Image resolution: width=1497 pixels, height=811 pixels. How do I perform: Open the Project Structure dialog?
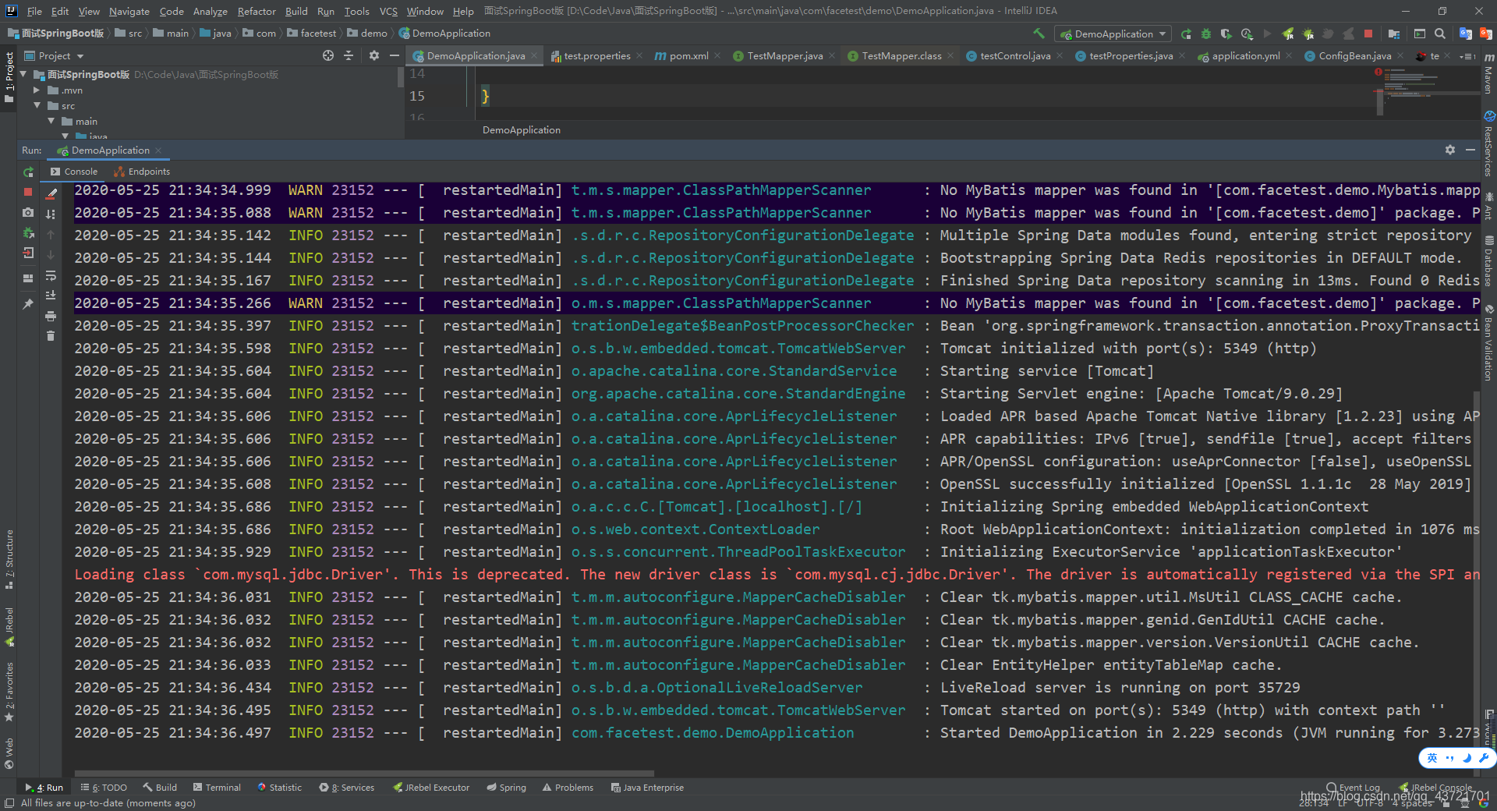tap(1393, 34)
